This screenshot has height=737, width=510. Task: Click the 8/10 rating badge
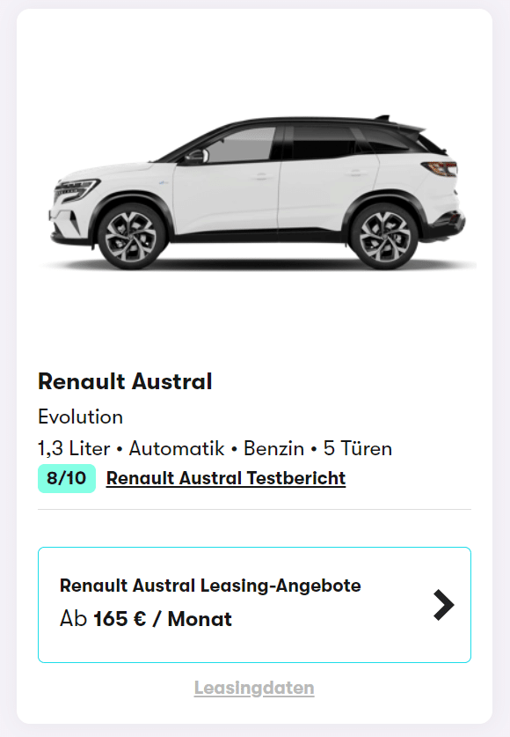click(x=67, y=478)
